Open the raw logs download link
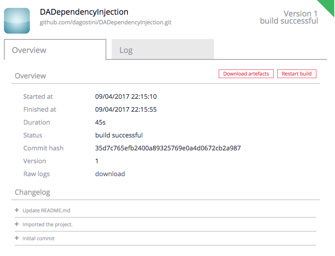The image size is (335, 256). [110, 174]
